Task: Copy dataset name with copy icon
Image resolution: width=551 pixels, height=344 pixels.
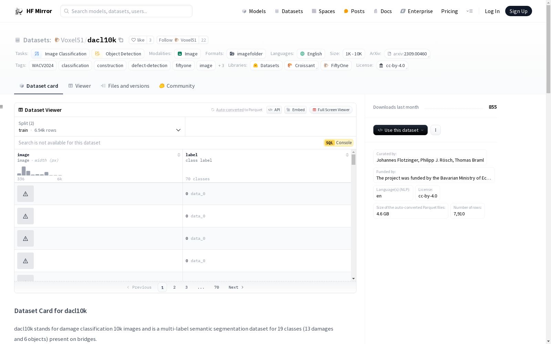Action: pos(121,40)
